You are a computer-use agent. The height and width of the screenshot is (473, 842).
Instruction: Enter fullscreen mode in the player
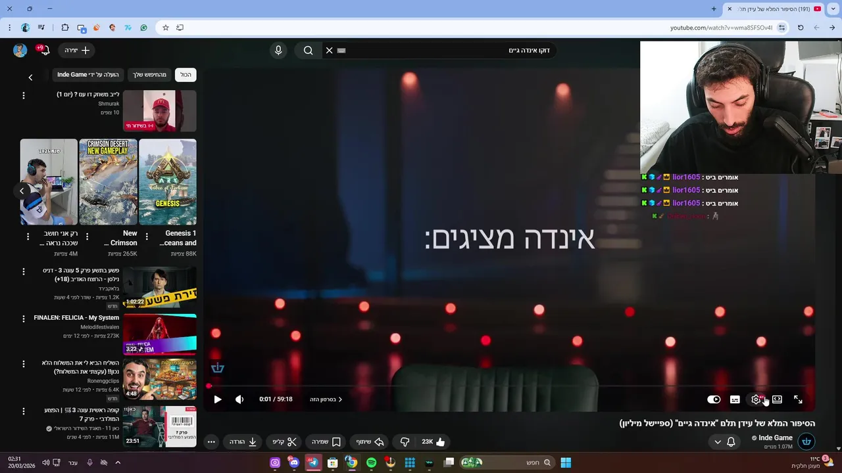tap(798, 399)
